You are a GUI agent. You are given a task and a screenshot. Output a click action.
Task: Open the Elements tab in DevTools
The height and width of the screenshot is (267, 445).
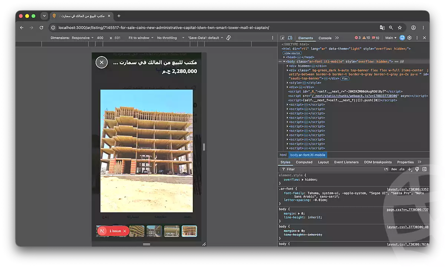306,38
